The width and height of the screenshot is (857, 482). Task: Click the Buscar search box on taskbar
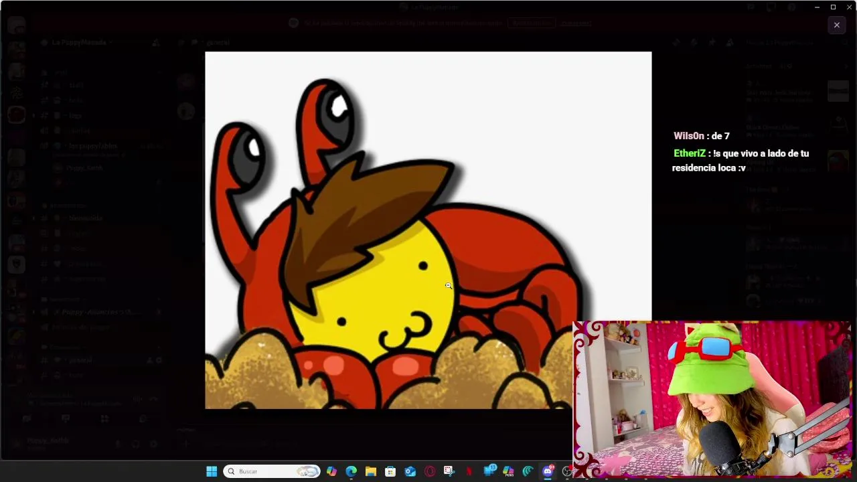coord(272,471)
